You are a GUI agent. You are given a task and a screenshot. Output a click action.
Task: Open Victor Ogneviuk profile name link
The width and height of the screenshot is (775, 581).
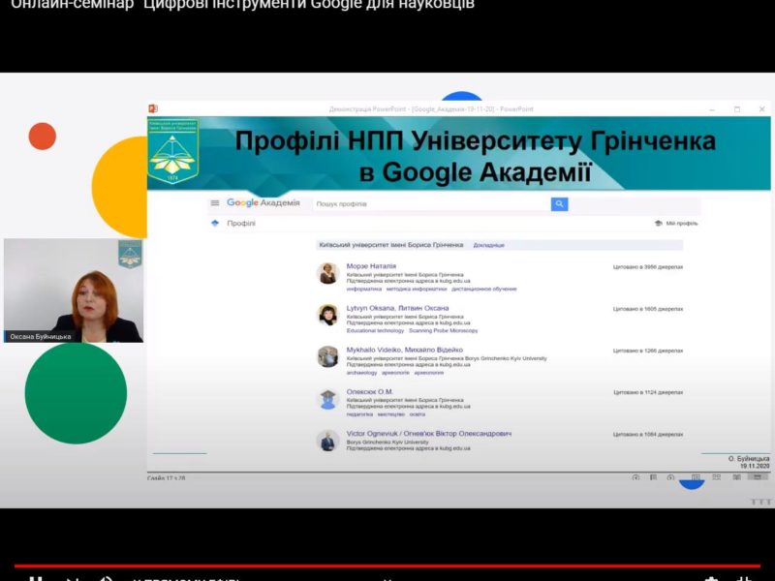click(x=428, y=433)
